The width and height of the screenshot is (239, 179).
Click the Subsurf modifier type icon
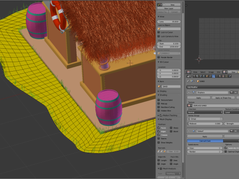(194, 131)
